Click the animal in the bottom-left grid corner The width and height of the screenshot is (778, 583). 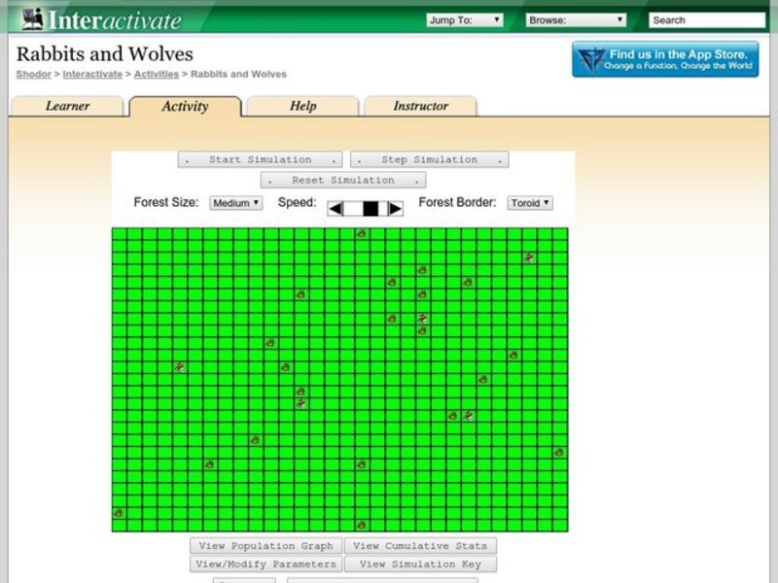pyautogui.click(x=118, y=513)
